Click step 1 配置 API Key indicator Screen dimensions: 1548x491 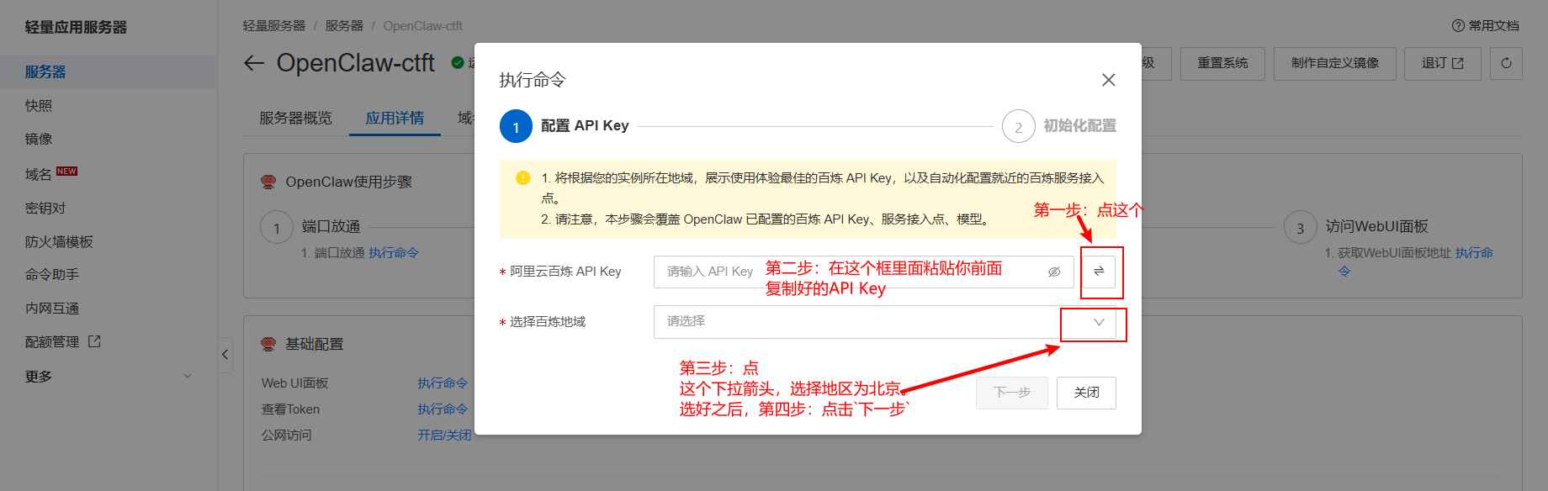click(516, 126)
